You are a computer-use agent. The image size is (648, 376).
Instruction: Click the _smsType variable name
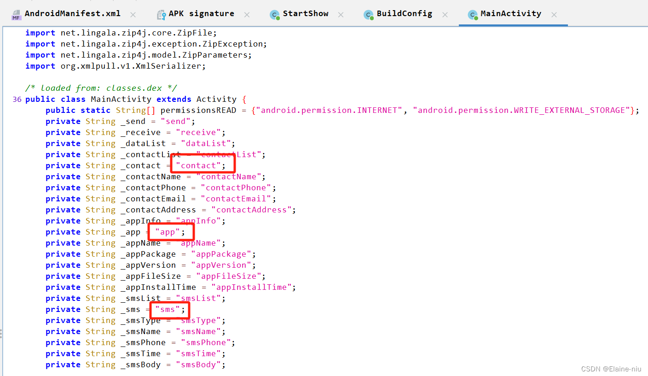tap(141, 320)
